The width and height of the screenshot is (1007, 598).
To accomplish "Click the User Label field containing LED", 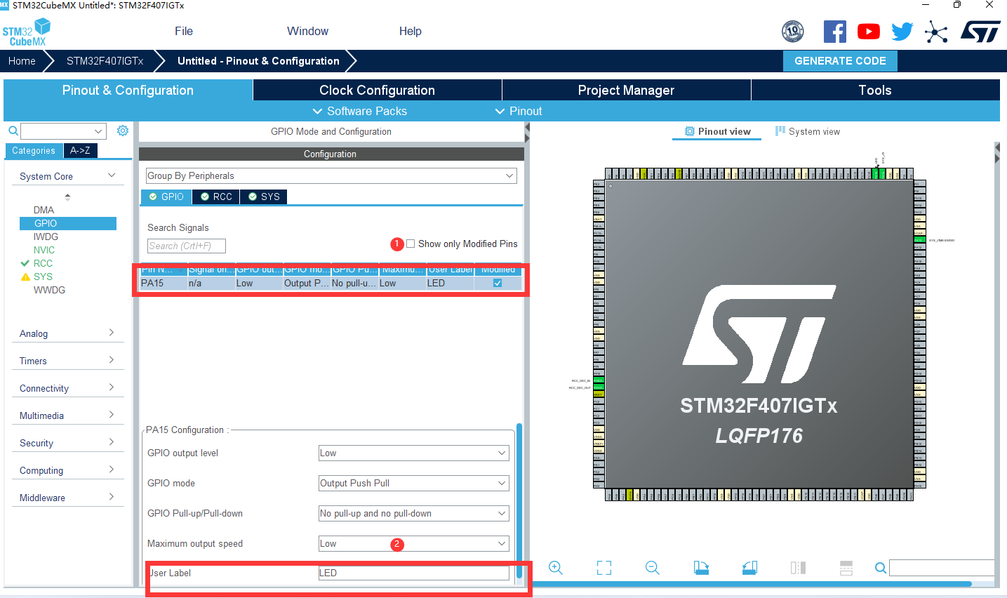I will pos(413,573).
